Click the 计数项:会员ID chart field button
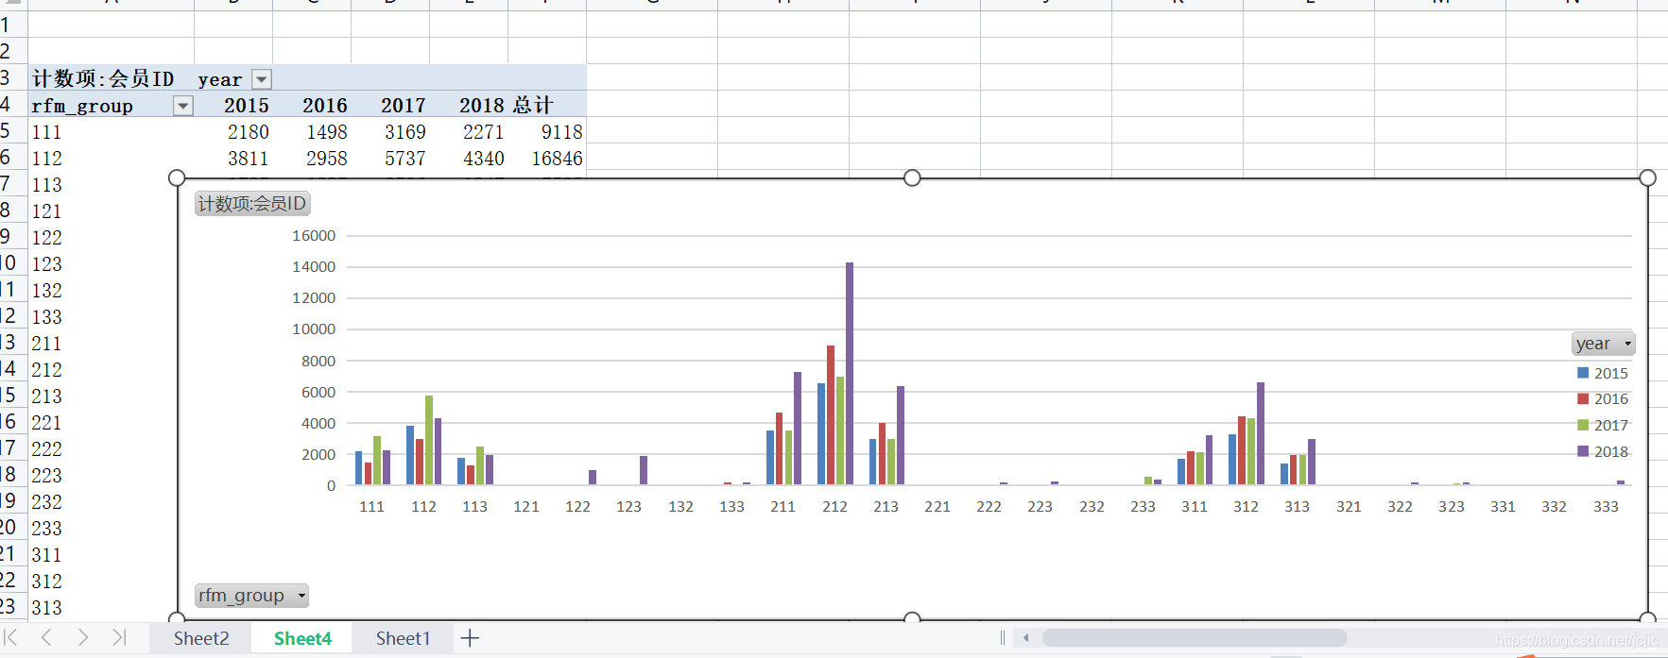The height and width of the screenshot is (658, 1668). point(252,204)
